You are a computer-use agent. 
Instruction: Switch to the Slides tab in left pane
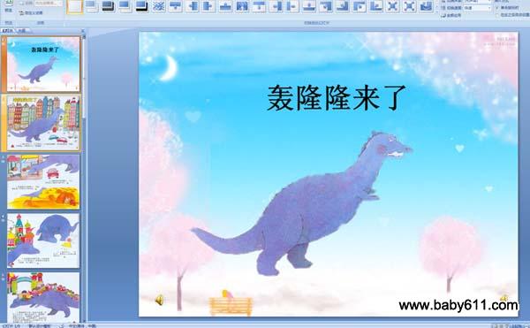[x=8, y=30]
